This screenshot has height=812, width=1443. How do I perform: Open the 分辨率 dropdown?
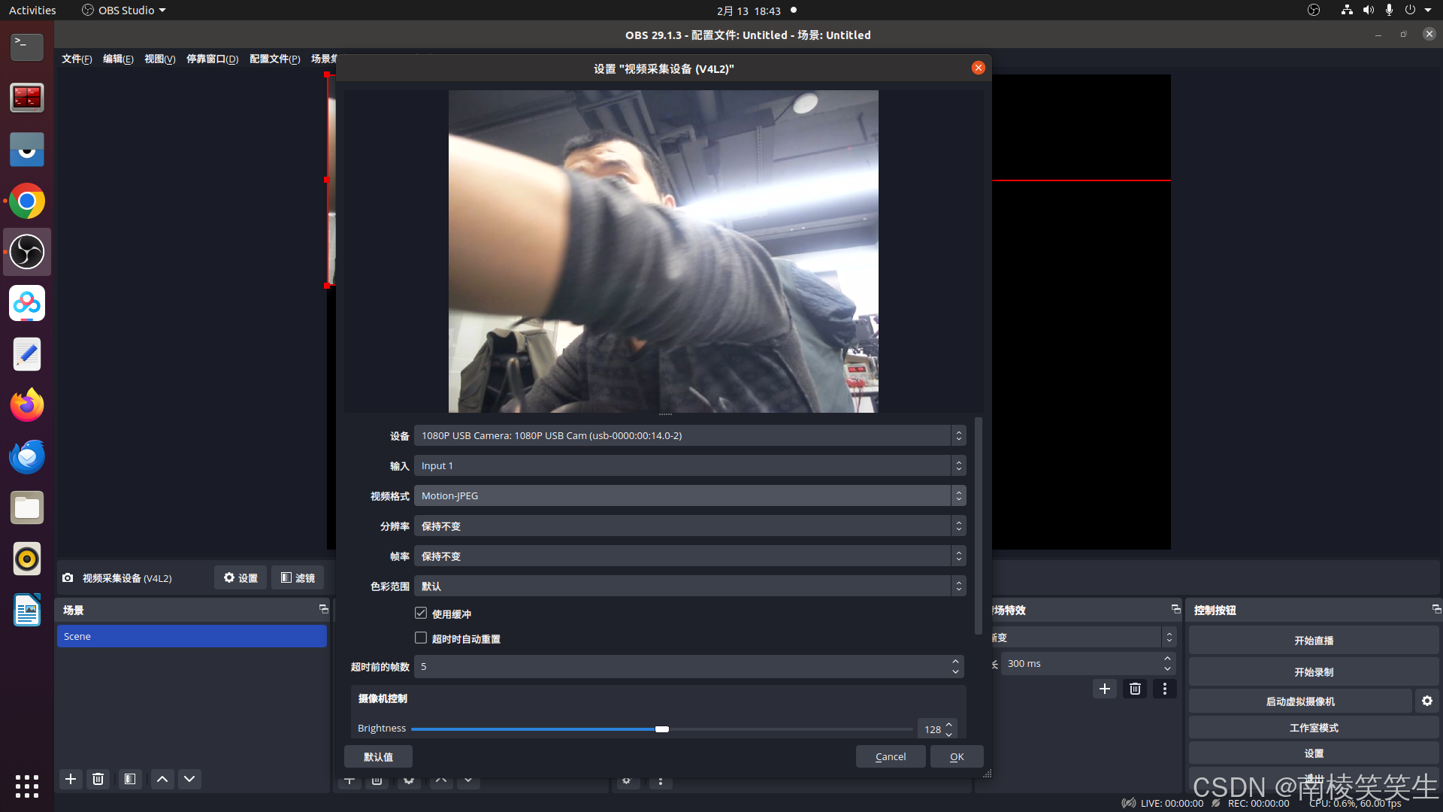[x=689, y=526]
